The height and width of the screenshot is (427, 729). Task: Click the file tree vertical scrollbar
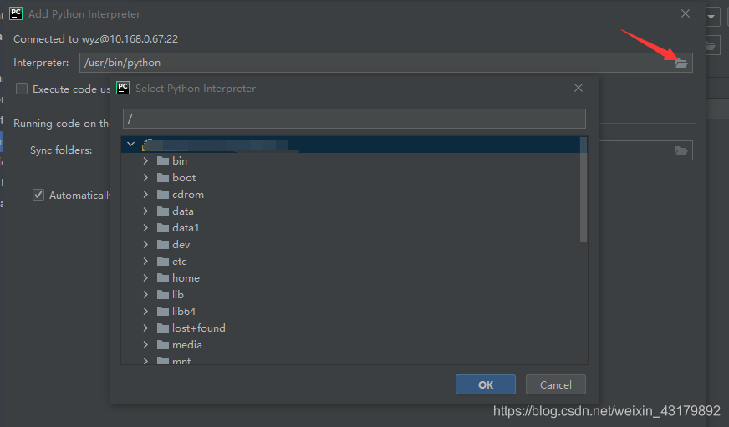click(584, 192)
